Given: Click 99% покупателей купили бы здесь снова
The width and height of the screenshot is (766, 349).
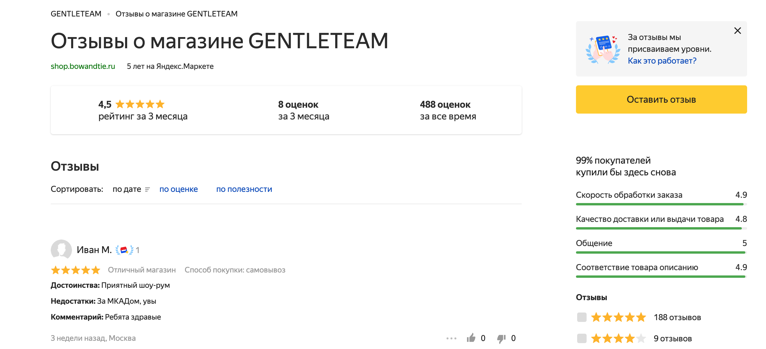Looking at the screenshot, I should [x=626, y=166].
